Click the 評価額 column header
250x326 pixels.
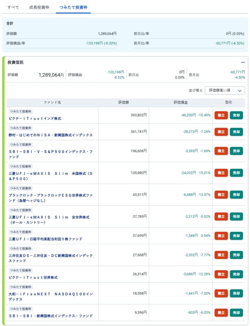point(123,103)
